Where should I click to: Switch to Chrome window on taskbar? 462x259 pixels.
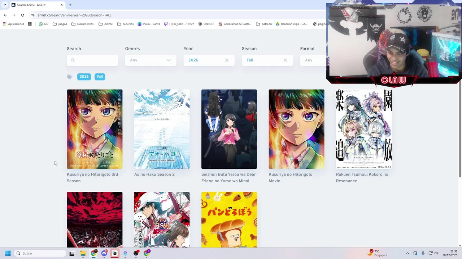[93, 253]
